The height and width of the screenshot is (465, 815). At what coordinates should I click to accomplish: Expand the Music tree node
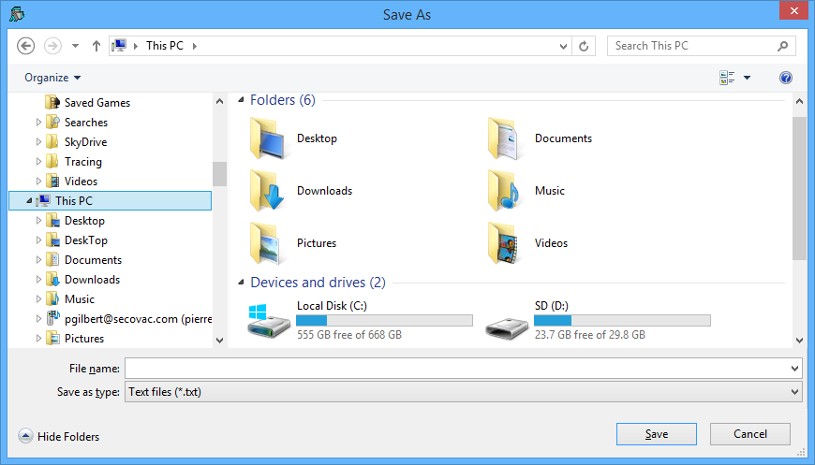[x=38, y=299]
